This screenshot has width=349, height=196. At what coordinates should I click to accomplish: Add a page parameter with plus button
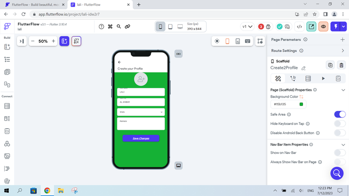pyautogui.click(x=343, y=40)
